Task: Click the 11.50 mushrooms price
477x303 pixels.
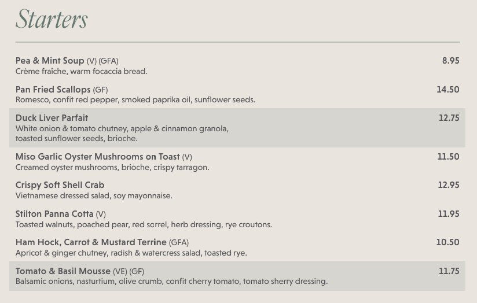Action: [448, 157]
